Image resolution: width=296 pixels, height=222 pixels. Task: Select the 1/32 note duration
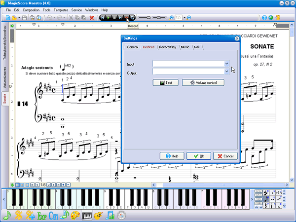point(258,191)
